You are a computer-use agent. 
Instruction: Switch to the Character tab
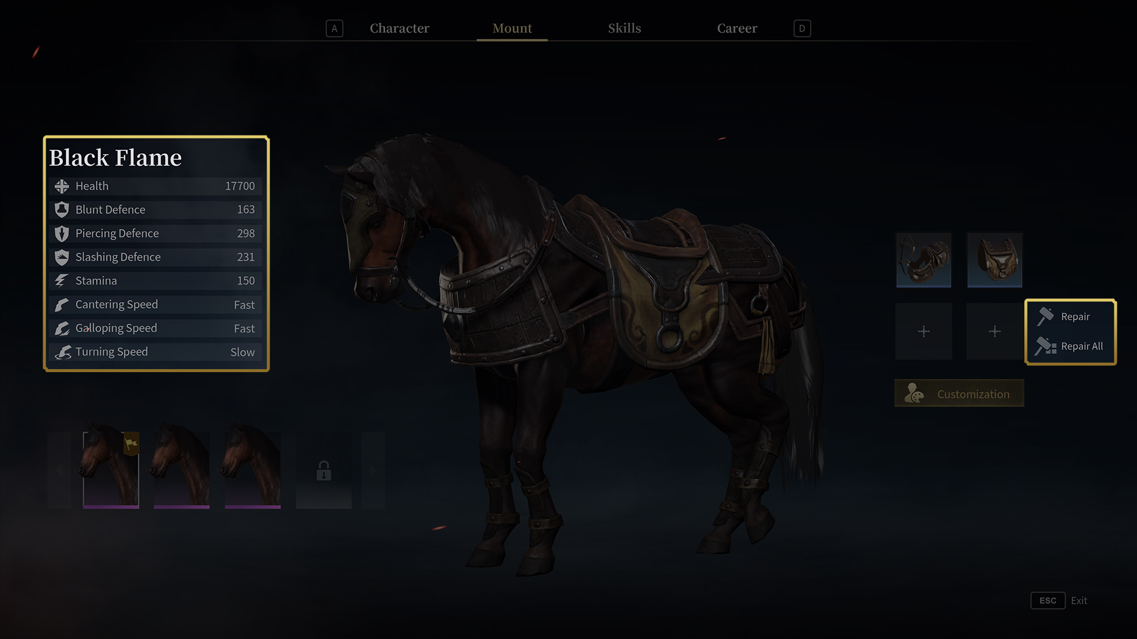[x=399, y=28]
